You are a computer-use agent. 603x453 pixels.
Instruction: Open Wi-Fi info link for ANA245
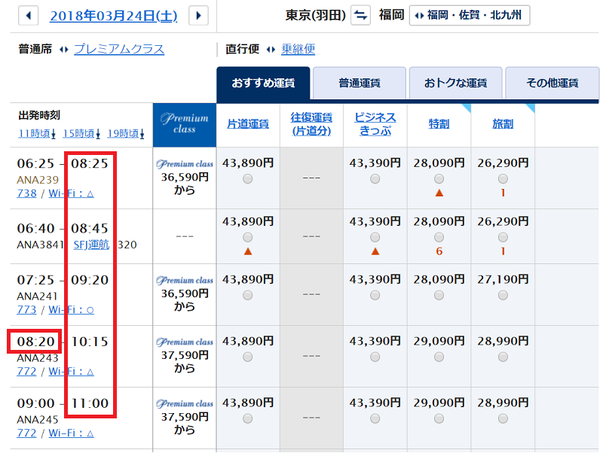click(71, 433)
